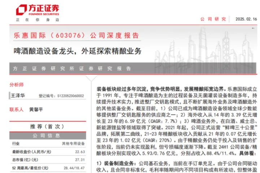Click the '分析师' section heading
Screen dimensions: 260x173
coord(17,85)
